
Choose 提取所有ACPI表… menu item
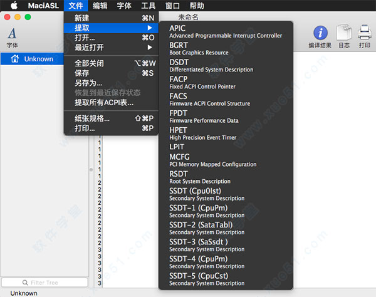(112, 103)
